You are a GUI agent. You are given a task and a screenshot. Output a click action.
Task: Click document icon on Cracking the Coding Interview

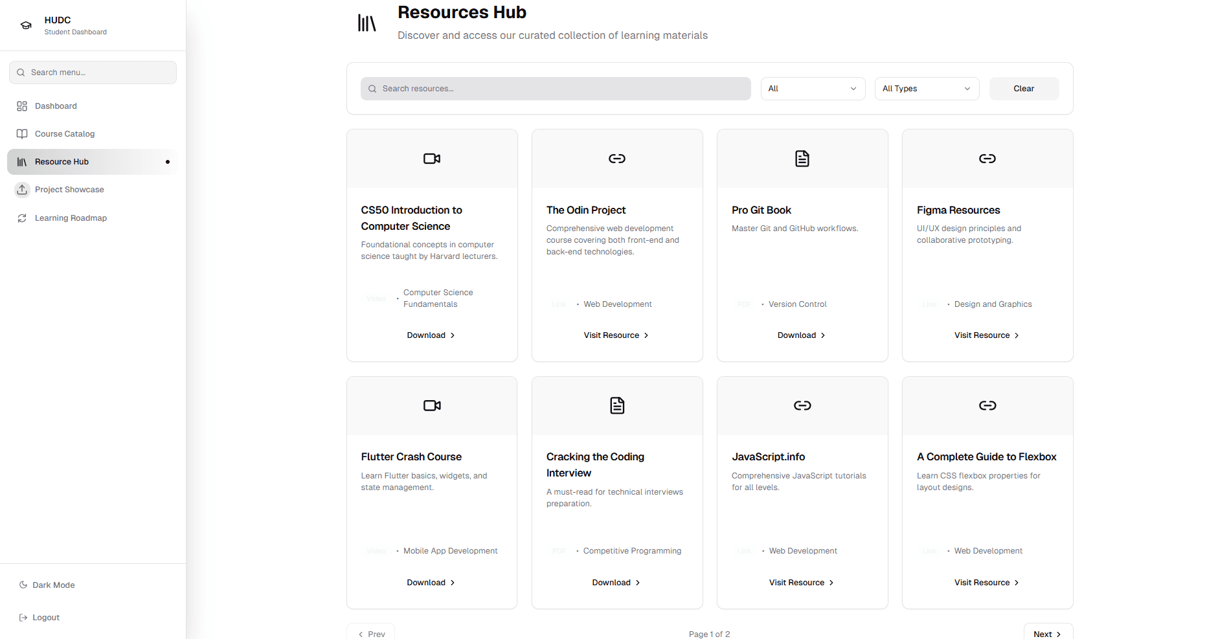tap(617, 406)
